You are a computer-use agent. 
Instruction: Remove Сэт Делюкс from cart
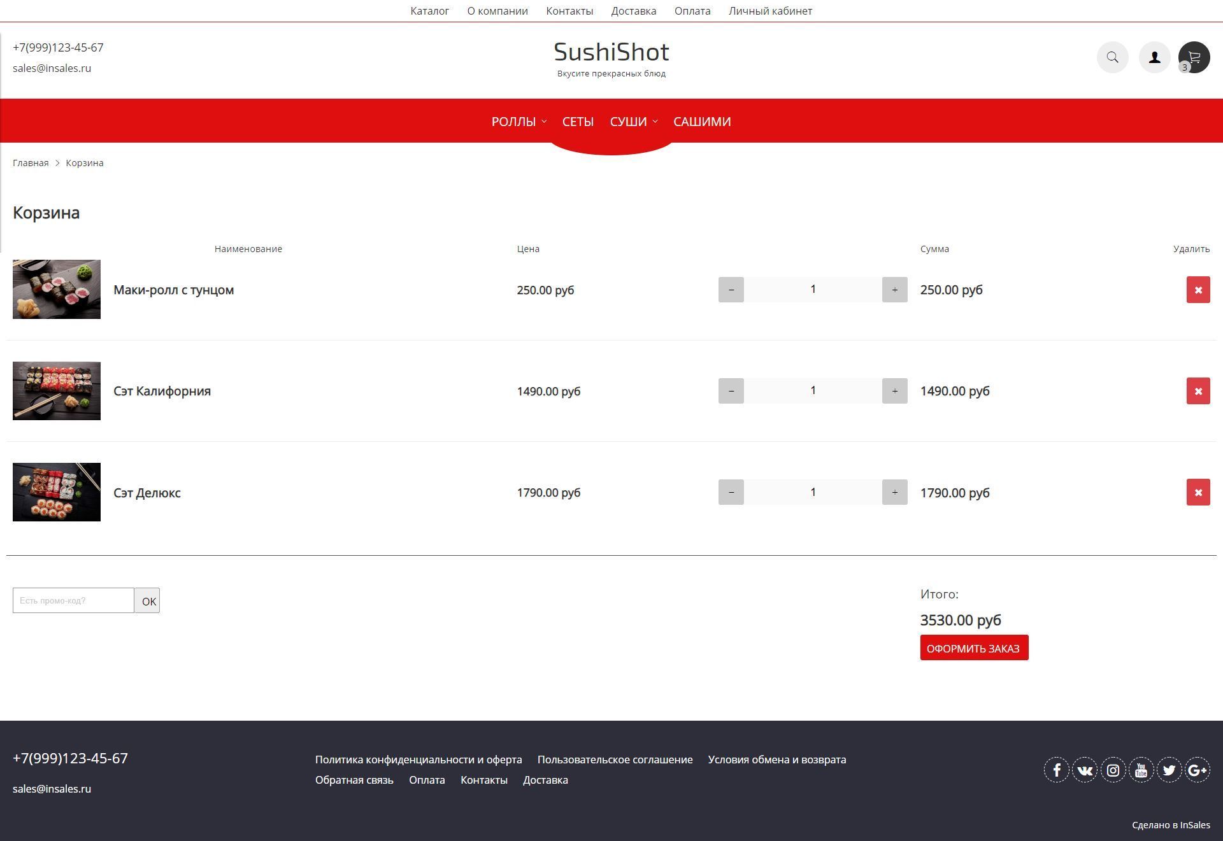1198,492
